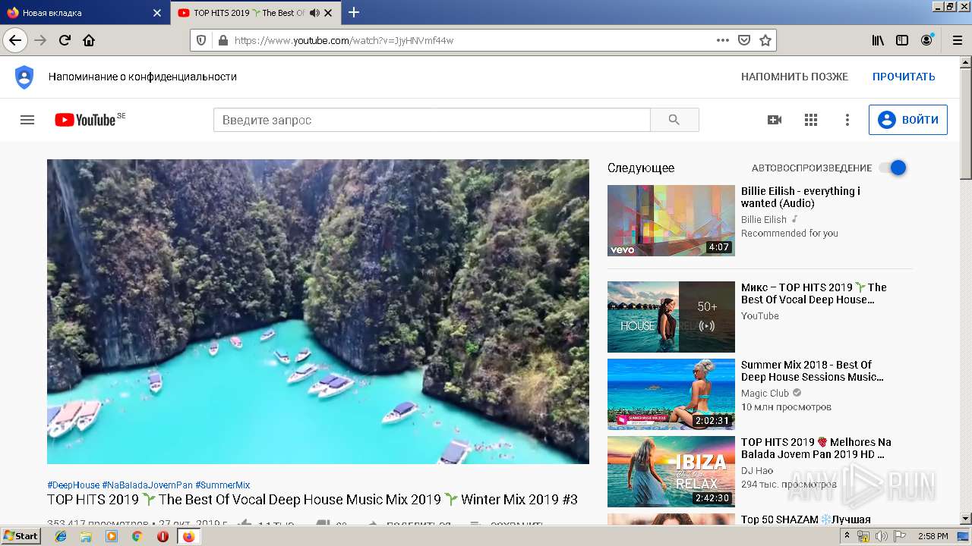This screenshot has width=972, height=546.
Task: Open YouTube settings three-dot menu
Action: 847,120
